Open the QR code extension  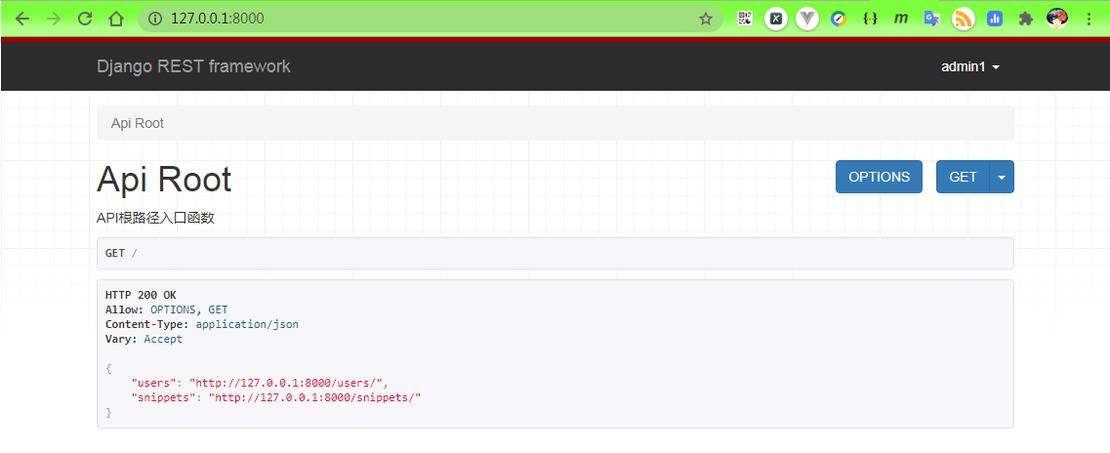[745, 20]
